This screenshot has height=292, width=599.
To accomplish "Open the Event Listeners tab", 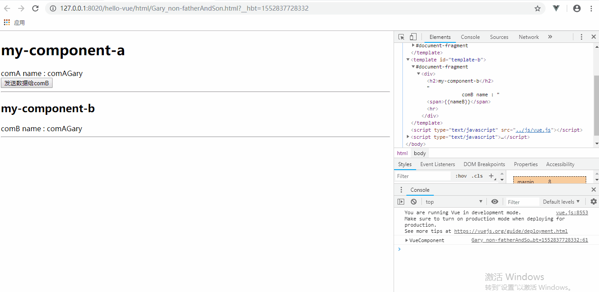I will coord(437,164).
